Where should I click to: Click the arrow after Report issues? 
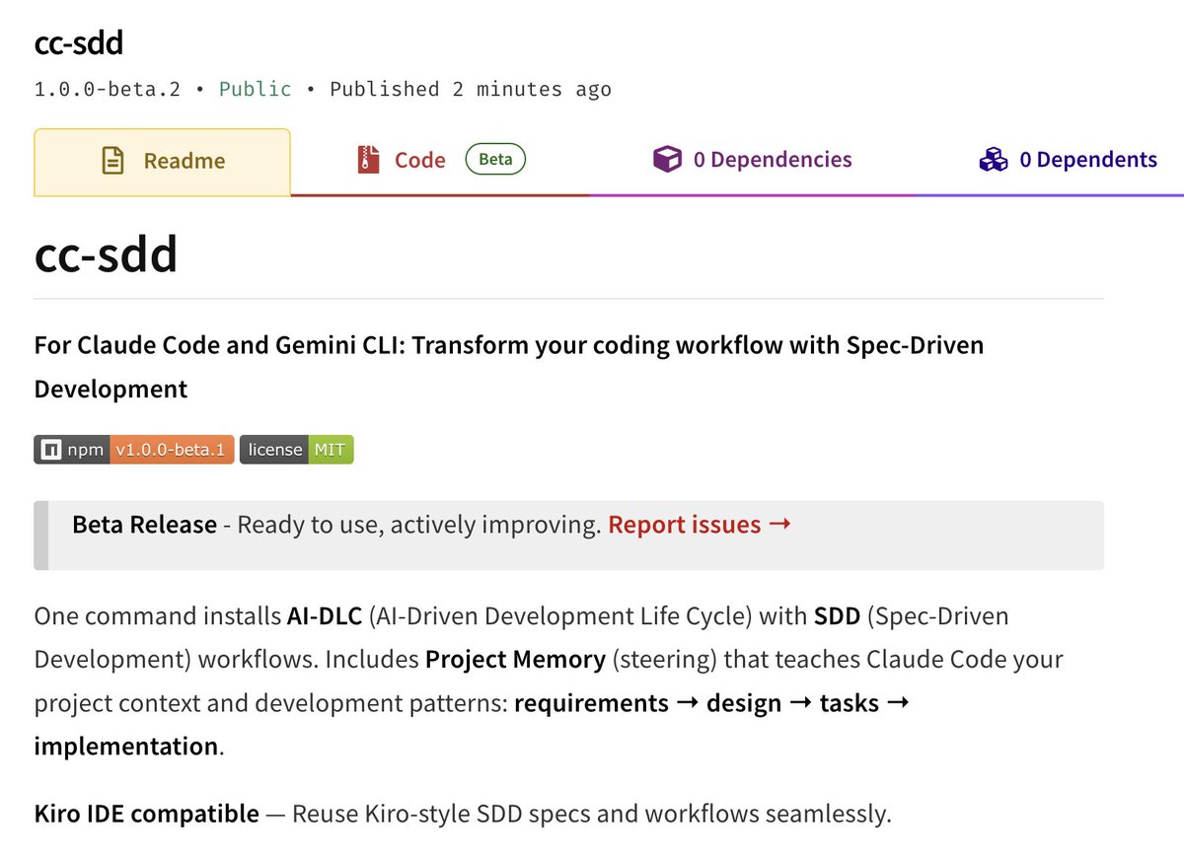pos(779,525)
